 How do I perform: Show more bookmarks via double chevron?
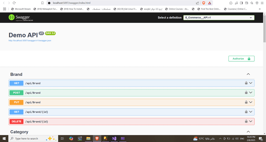point(260,9)
